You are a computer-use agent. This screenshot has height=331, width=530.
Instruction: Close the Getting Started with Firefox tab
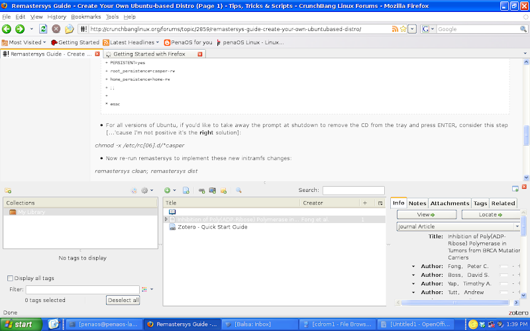(x=200, y=54)
